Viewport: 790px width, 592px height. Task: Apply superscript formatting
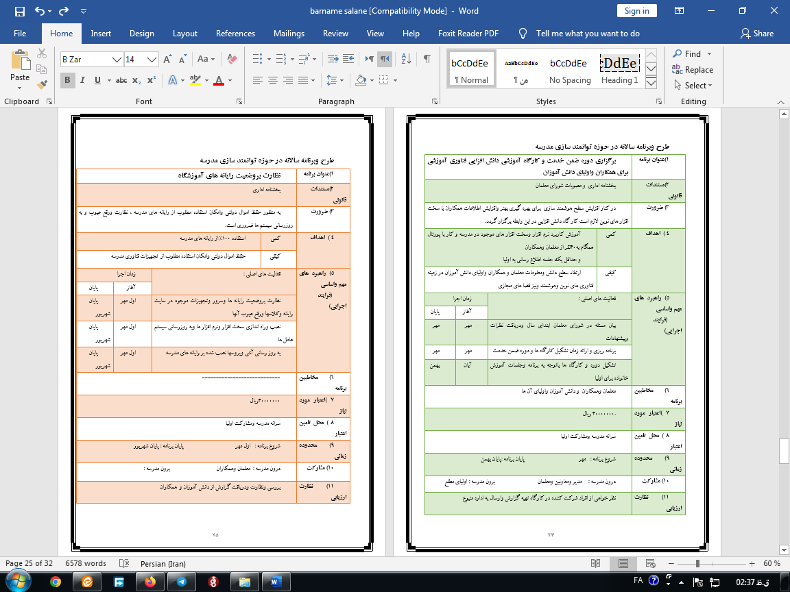(x=152, y=80)
